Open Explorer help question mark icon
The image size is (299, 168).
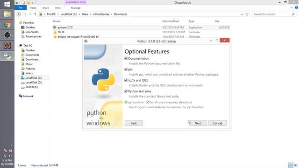pyautogui.click(x=297, y=7)
